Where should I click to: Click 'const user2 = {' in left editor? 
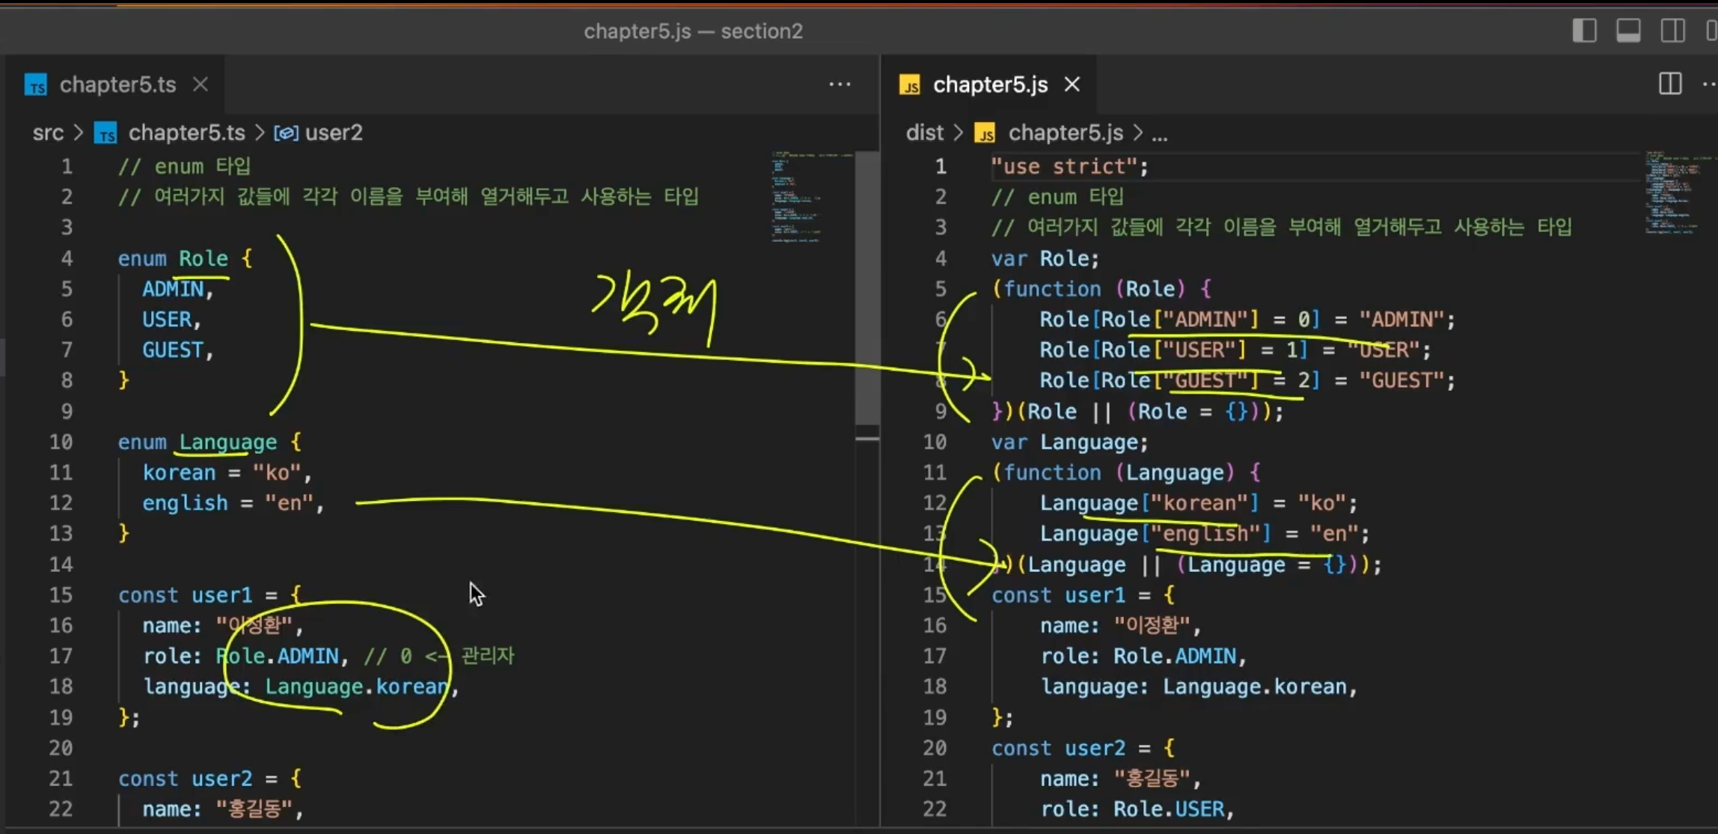210,779
